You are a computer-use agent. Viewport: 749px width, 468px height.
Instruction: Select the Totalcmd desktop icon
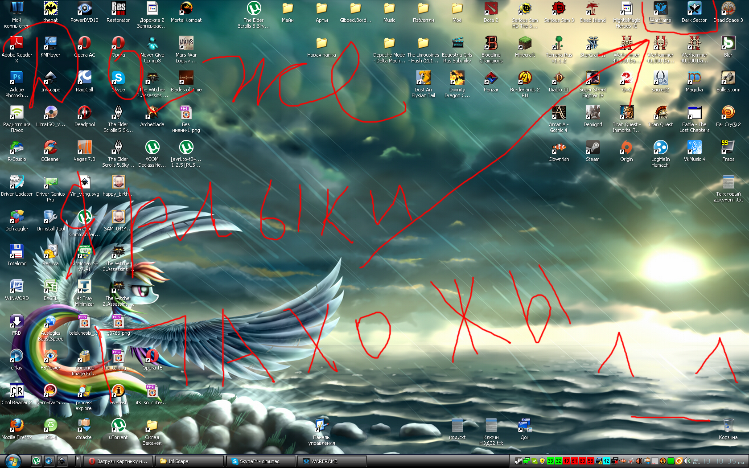click(16, 255)
